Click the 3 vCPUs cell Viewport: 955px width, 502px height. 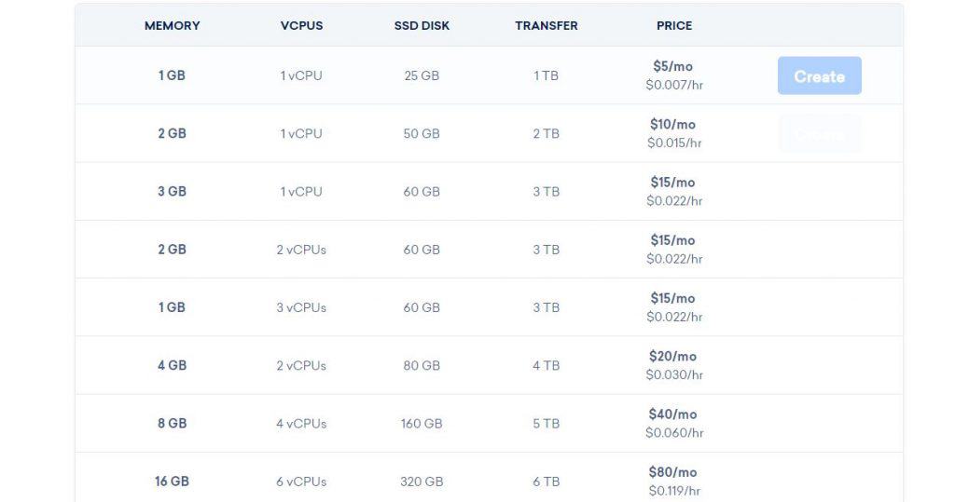point(301,307)
